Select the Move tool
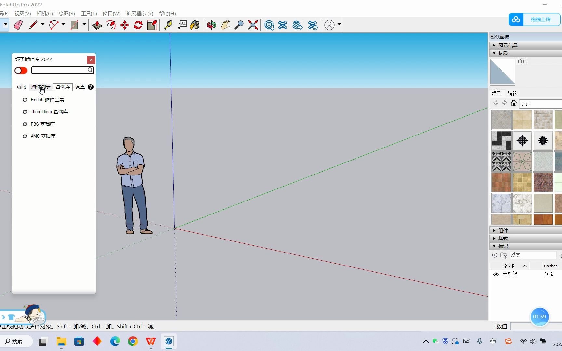Screen dimensions: 562x351 [x=125, y=25]
